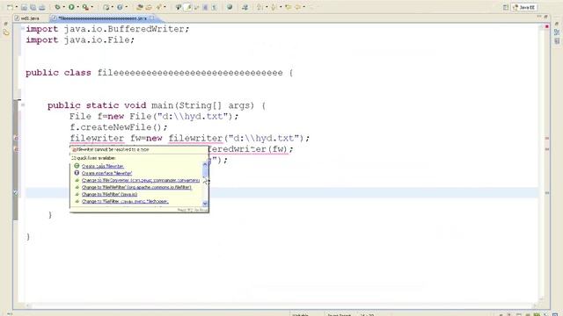
Task: Click the Task List icon in right sidebar
Action: pyautogui.click(x=557, y=41)
